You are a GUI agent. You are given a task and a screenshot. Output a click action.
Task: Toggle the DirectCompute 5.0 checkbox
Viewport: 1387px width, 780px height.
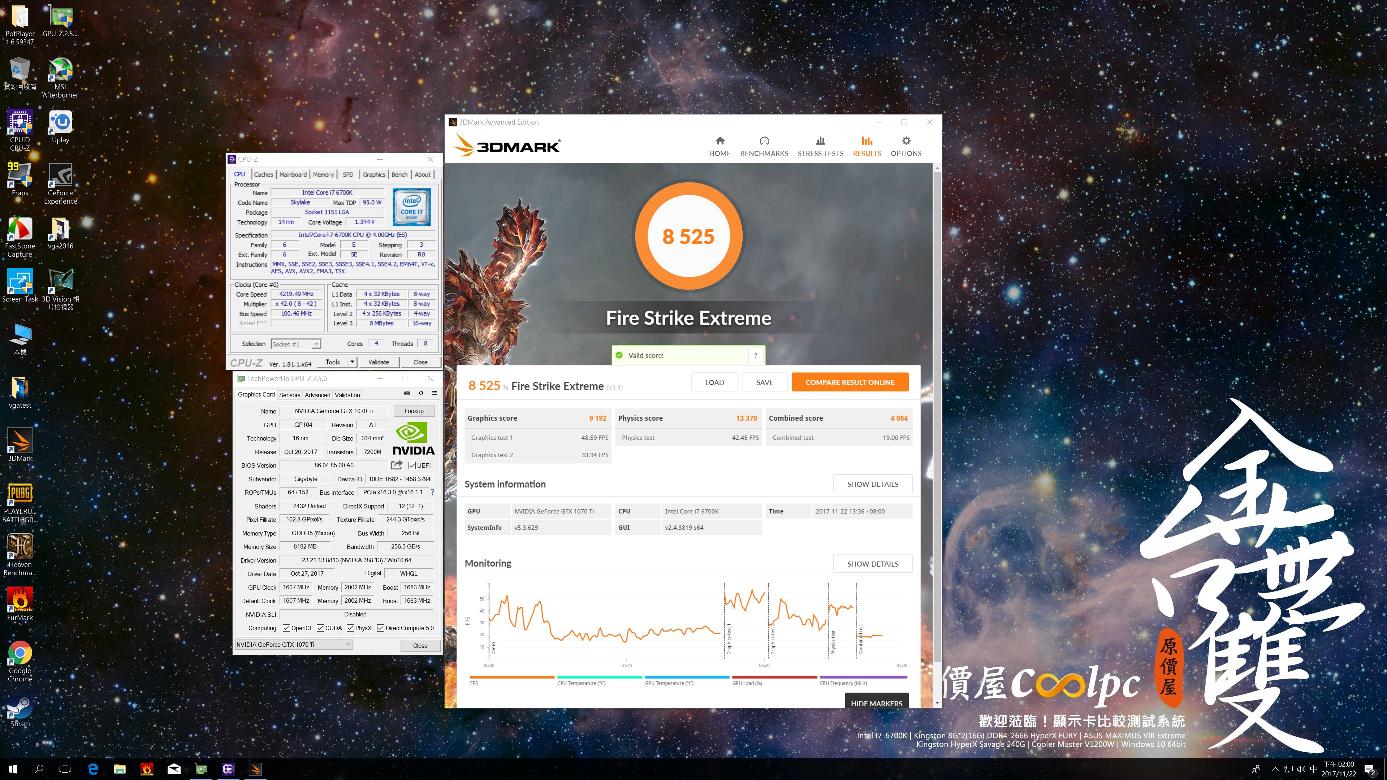[x=381, y=628]
